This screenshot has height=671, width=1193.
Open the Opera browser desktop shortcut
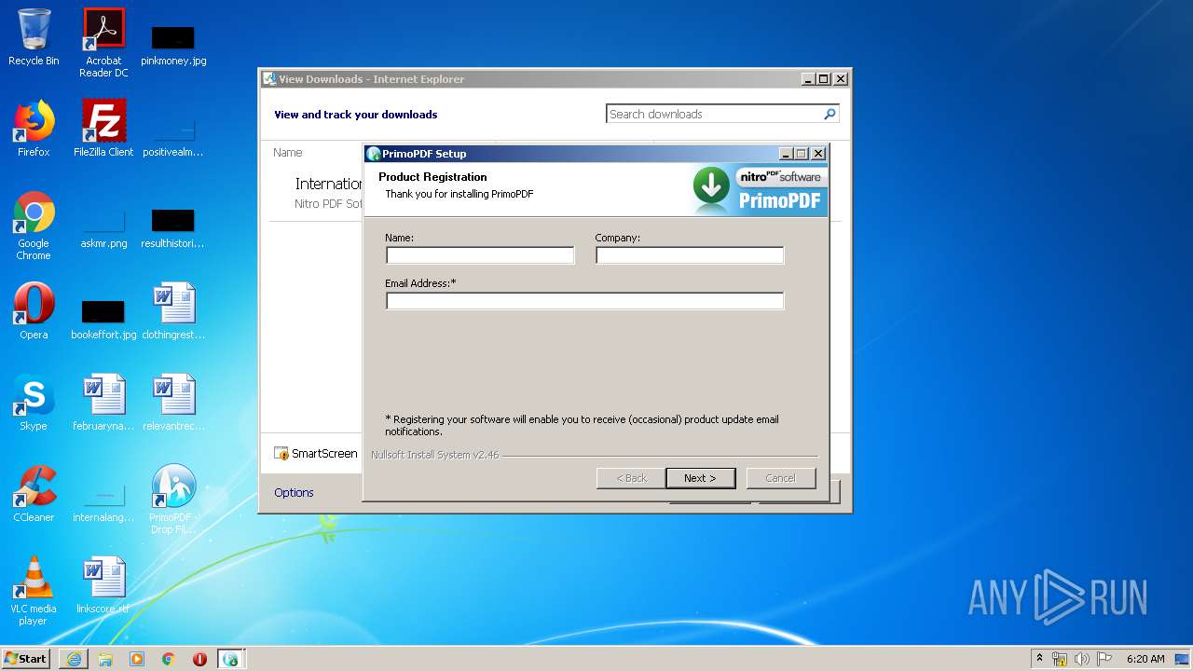34,311
